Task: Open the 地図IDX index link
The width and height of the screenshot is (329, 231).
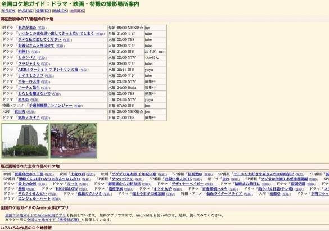Action: coord(77,11)
